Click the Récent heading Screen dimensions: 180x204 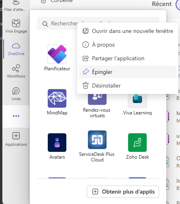[162, 4]
